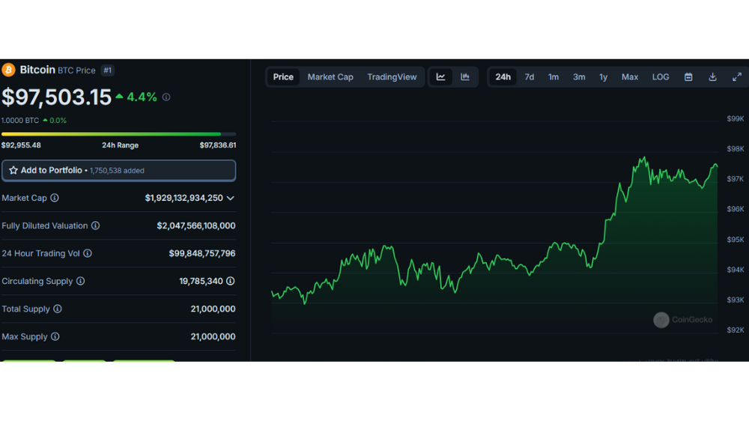
Task: Click info icon next to 19,785,340 value
Action: (x=230, y=281)
